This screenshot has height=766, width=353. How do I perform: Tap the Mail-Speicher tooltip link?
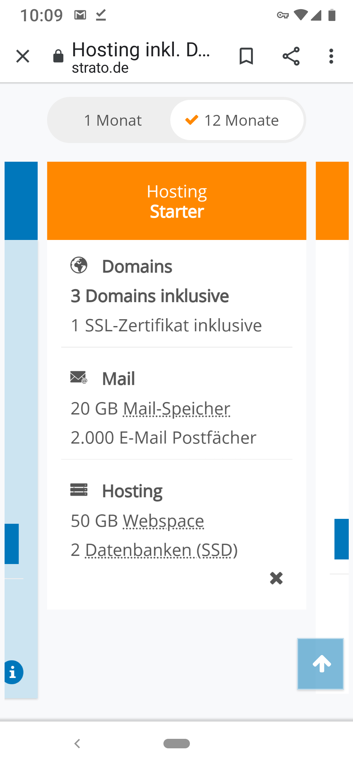176,409
